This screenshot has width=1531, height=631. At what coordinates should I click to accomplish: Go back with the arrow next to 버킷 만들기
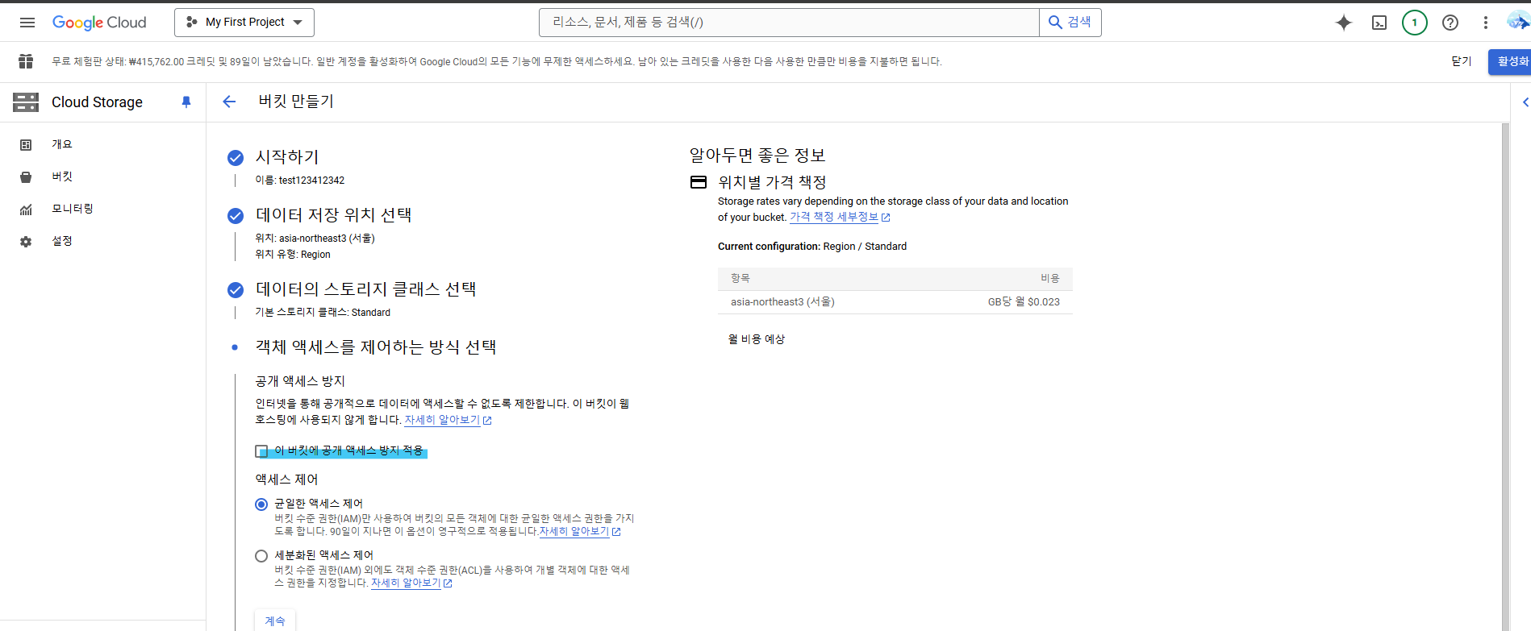(229, 102)
